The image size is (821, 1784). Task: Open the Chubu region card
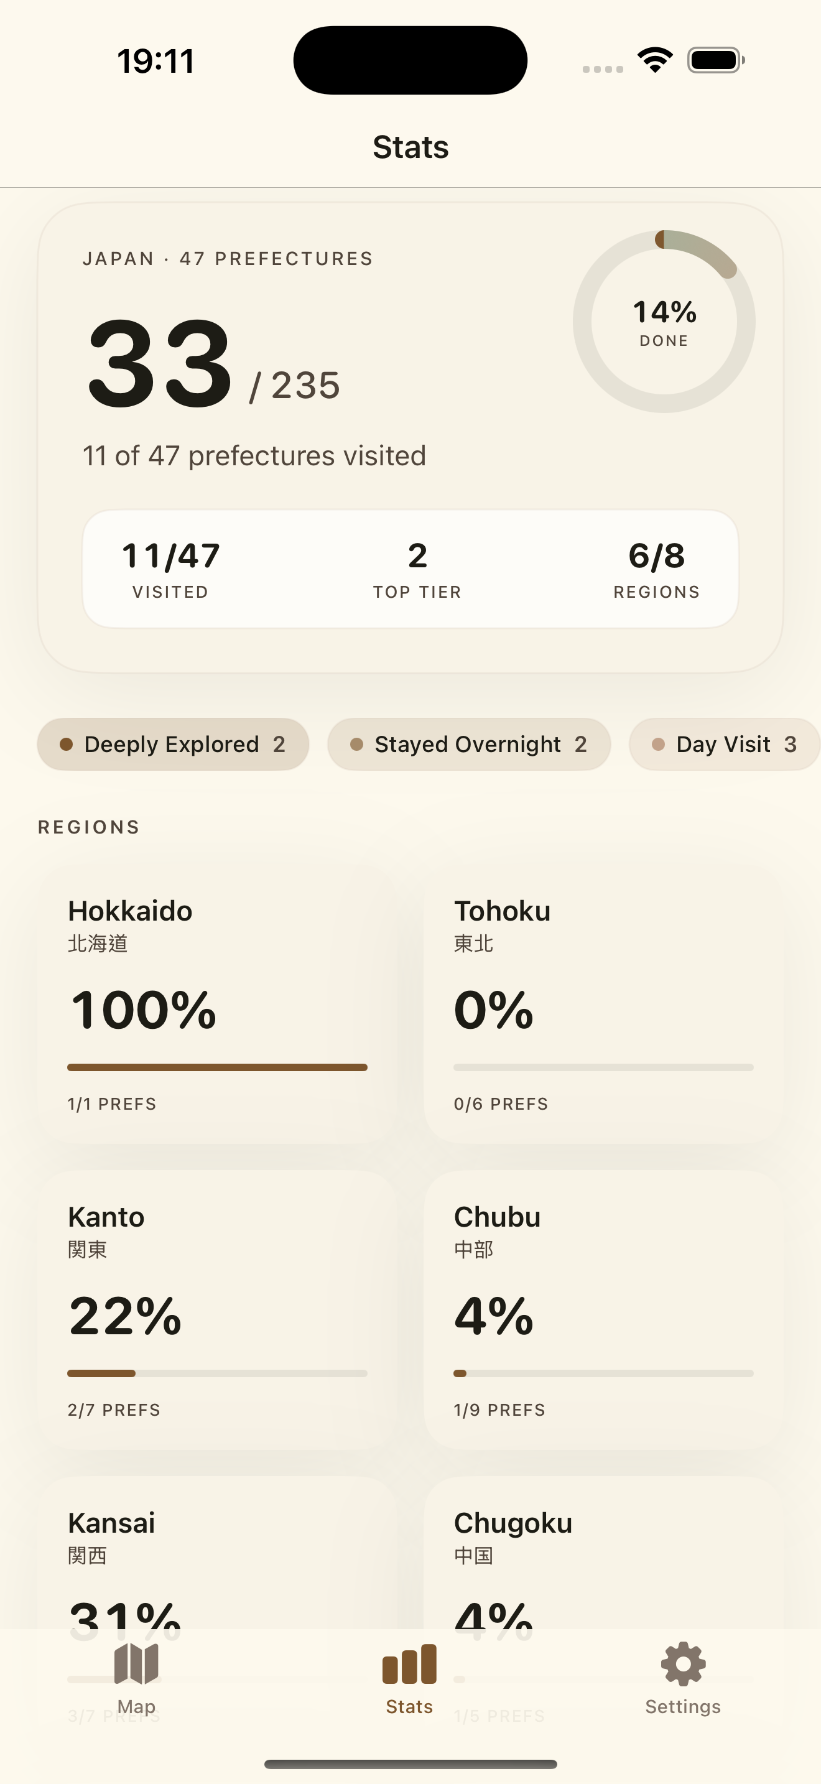coord(604,1310)
